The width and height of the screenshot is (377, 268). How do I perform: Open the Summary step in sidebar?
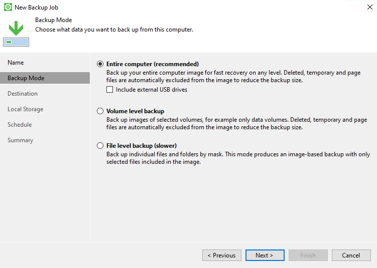point(20,140)
